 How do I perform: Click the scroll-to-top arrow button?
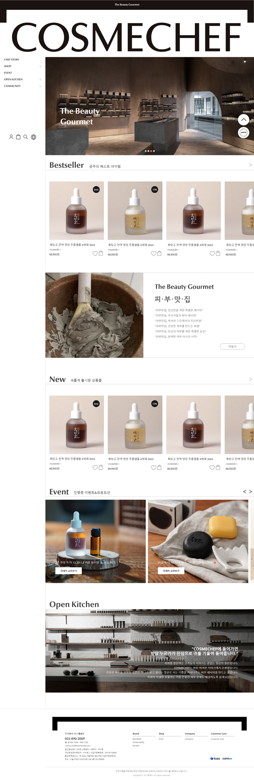[243, 120]
